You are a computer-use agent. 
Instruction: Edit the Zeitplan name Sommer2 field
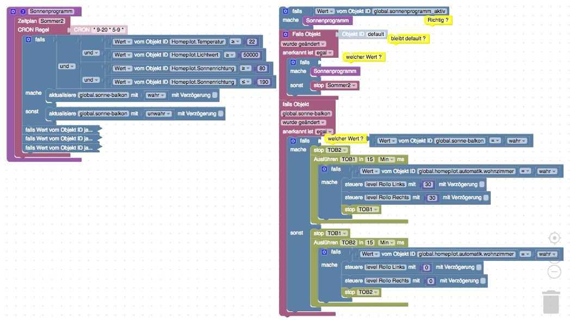[52, 21]
